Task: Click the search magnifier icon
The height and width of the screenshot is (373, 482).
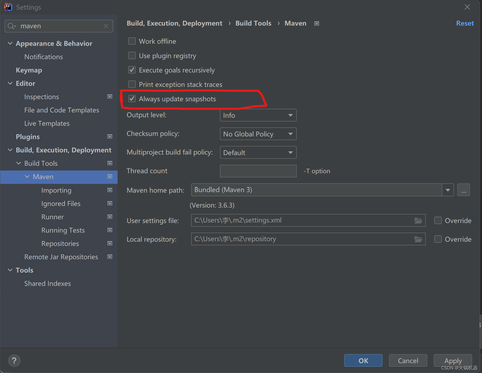Action: pyautogui.click(x=11, y=26)
